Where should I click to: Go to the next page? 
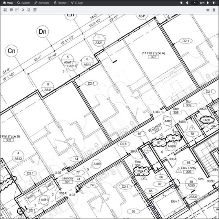[208, 3]
